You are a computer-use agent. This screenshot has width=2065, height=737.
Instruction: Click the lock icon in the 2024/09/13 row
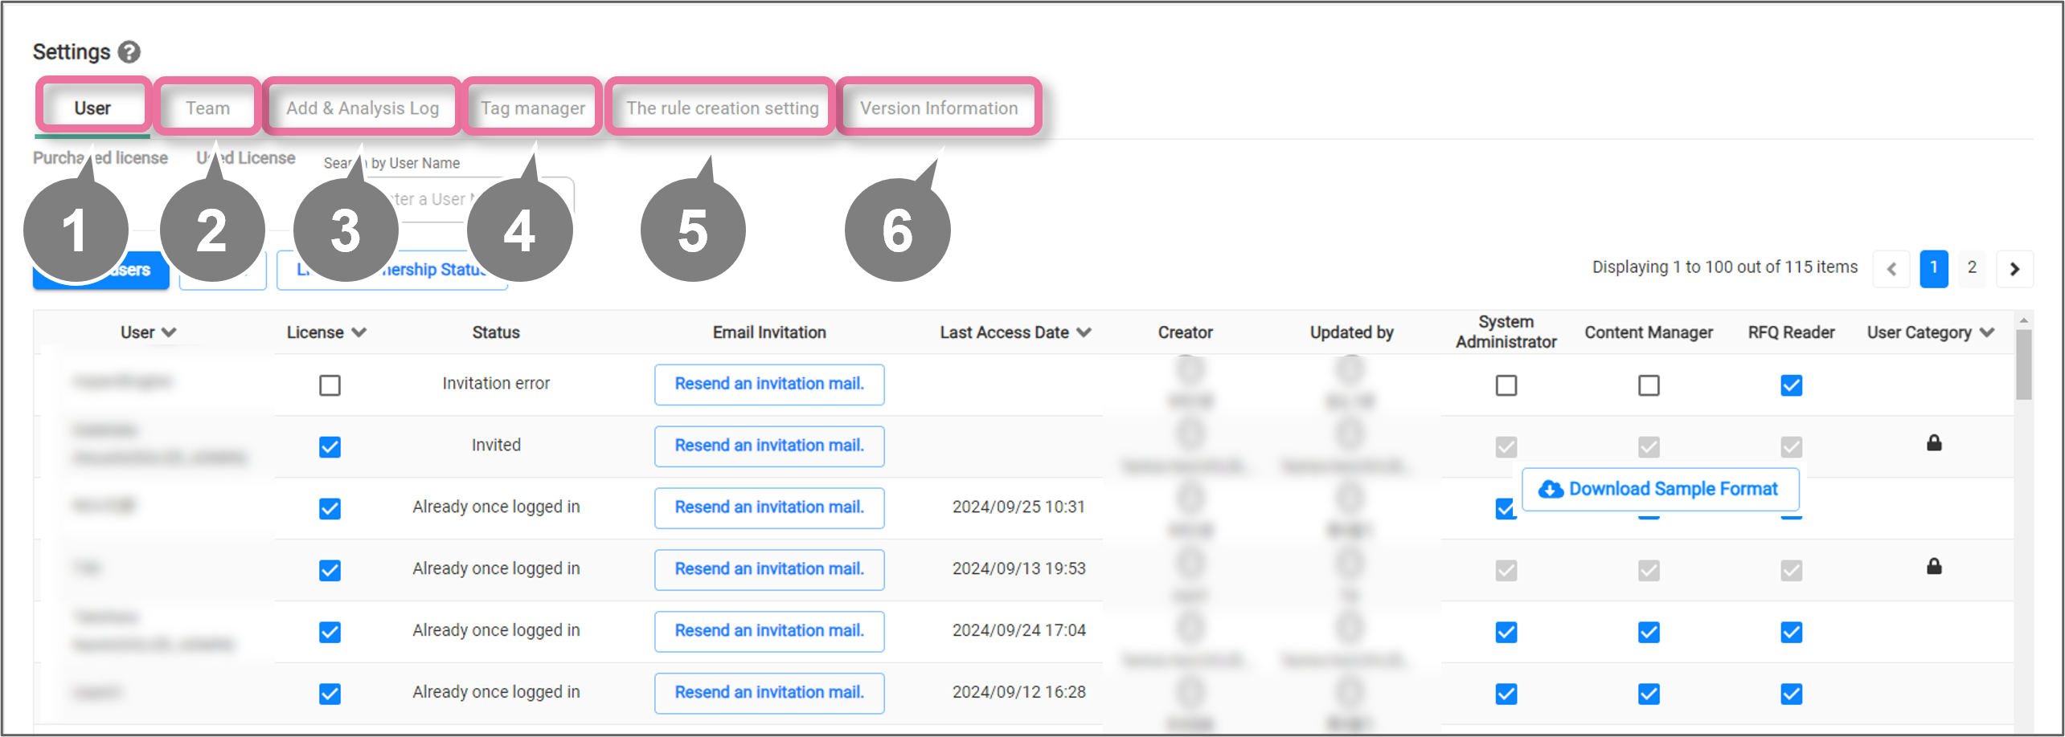(x=1934, y=567)
